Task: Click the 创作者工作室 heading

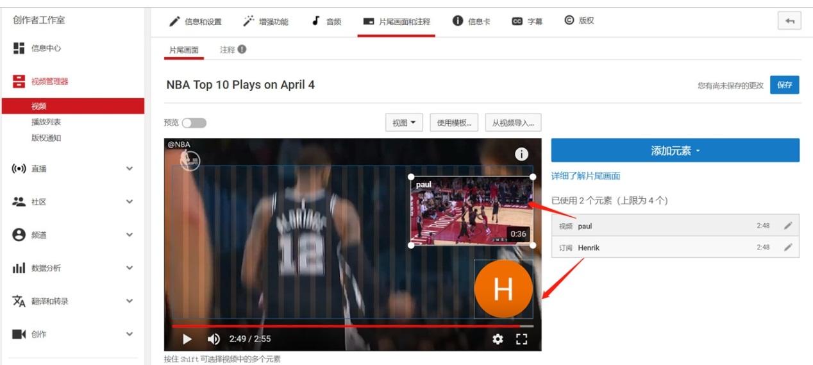Action: (39, 20)
